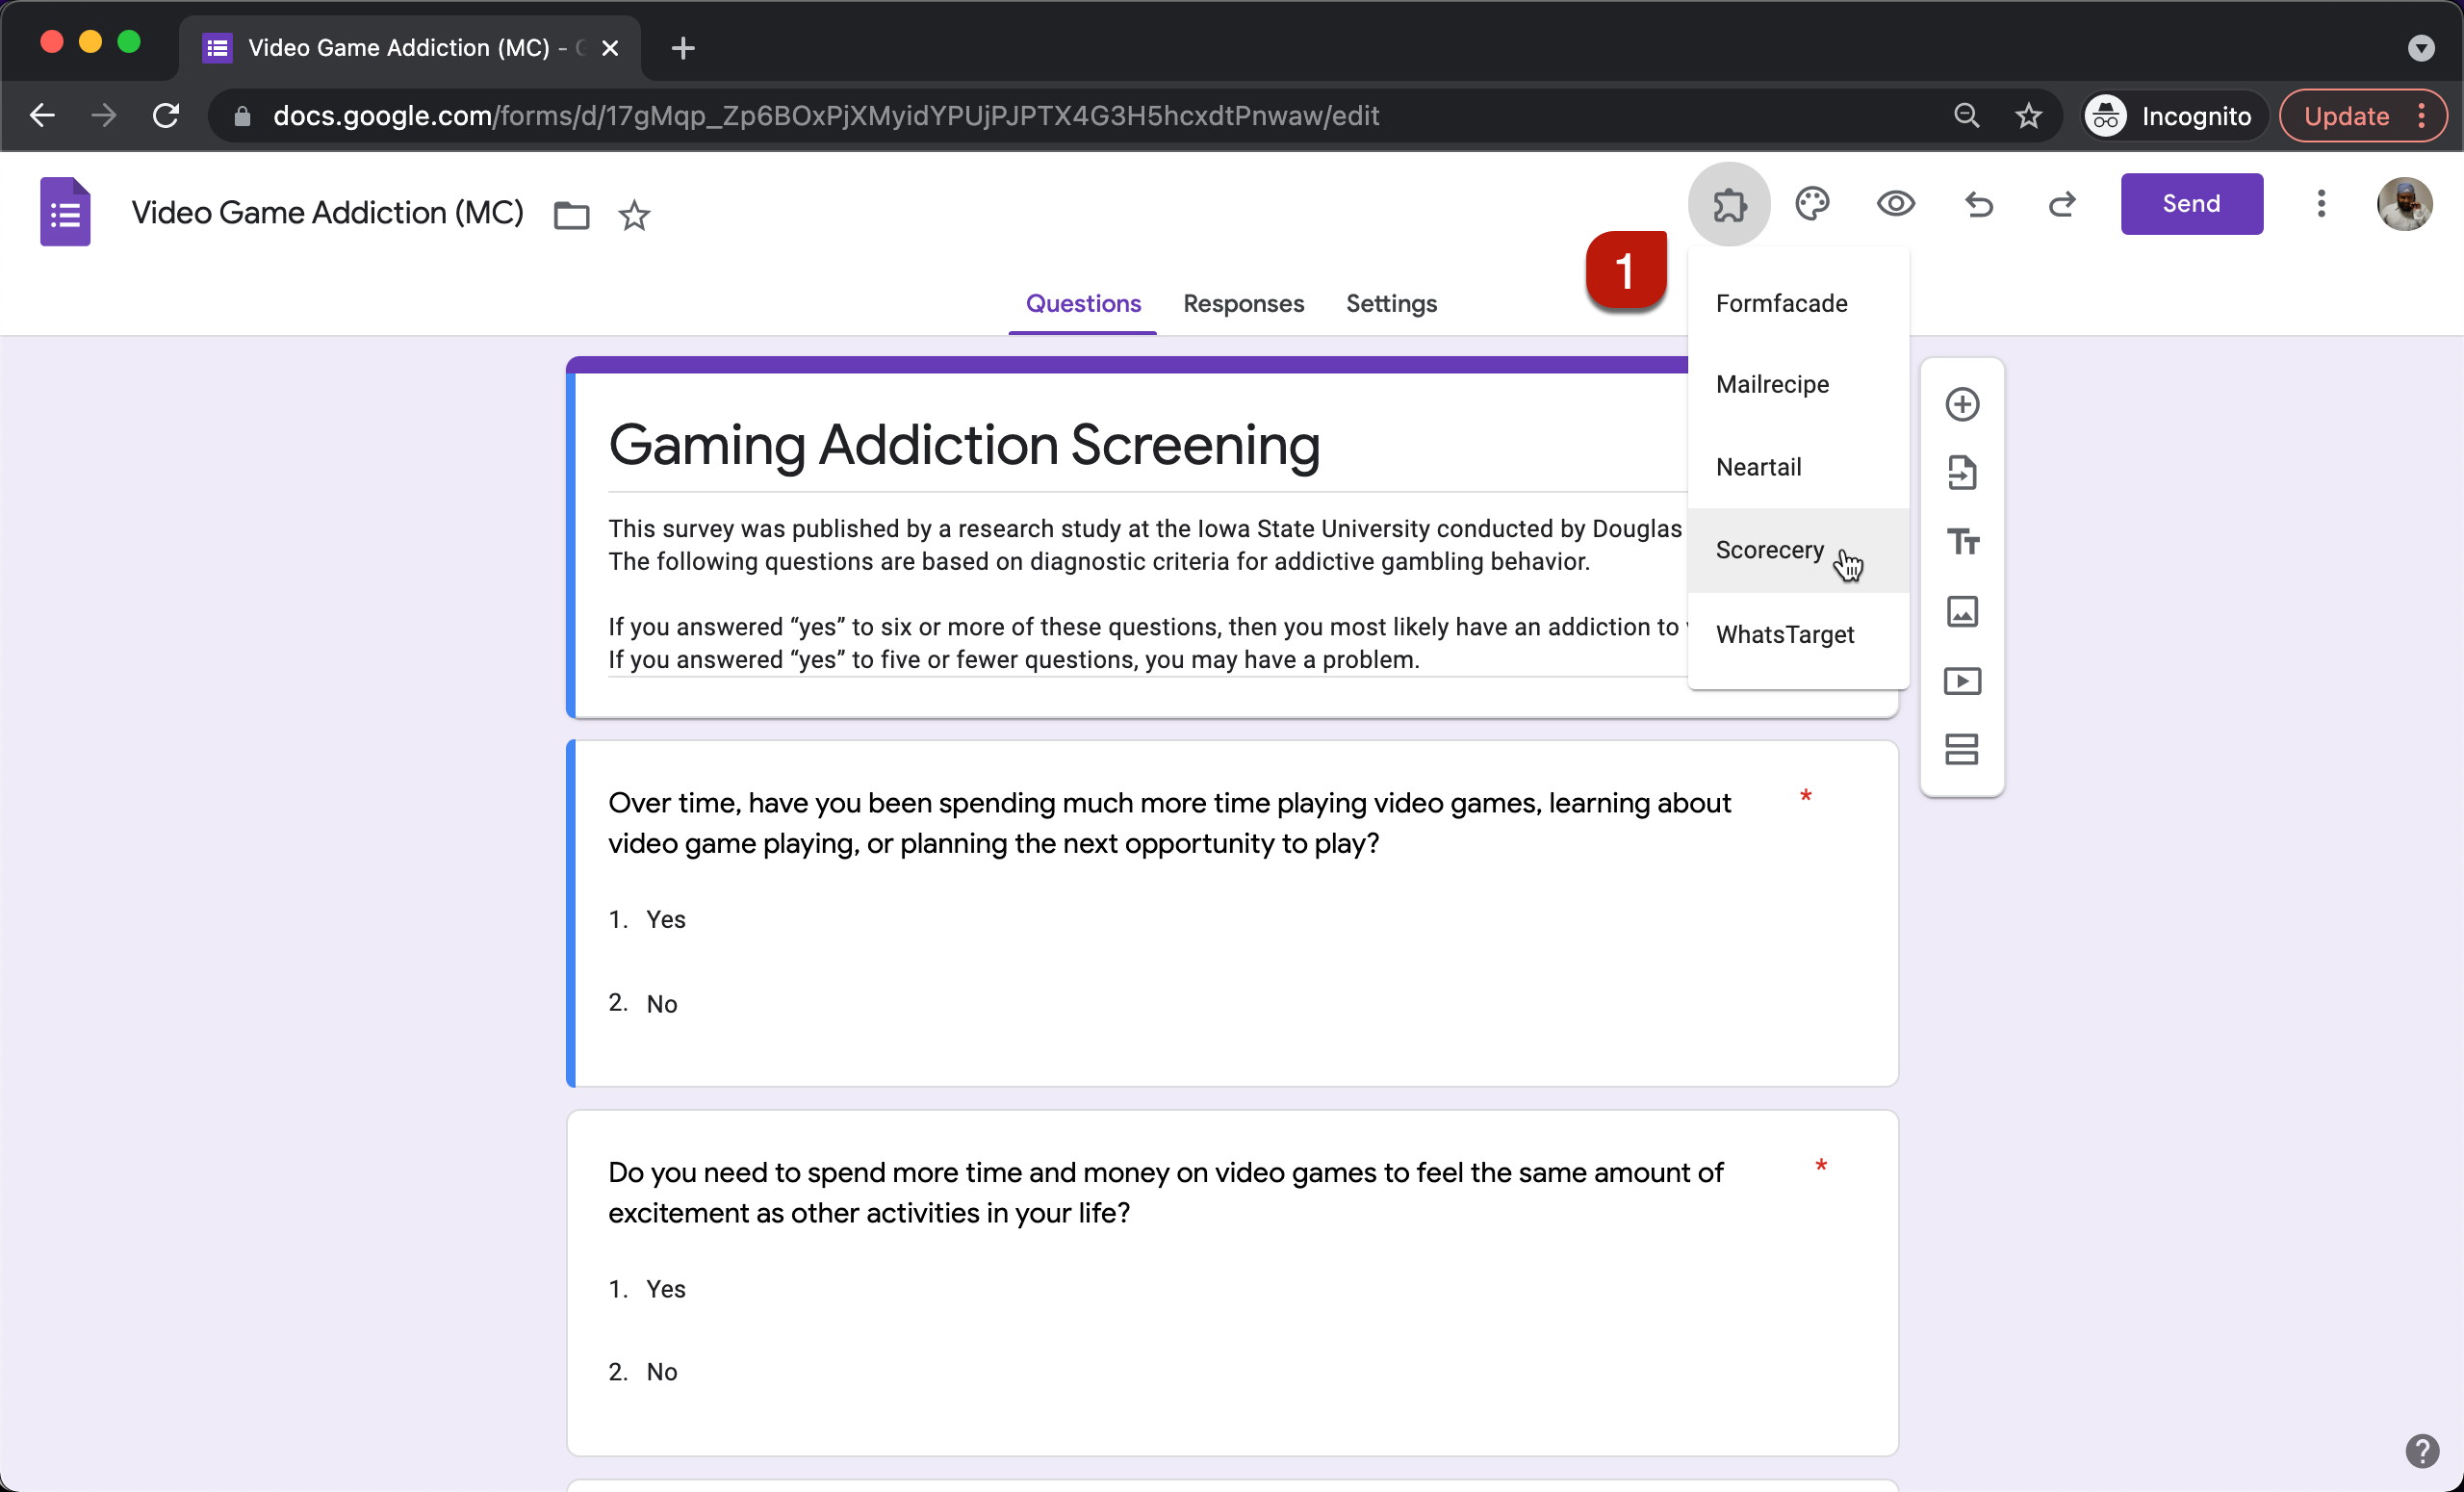Click the Gaming Addiction Screening title field
2464x1492 pixels.
[x=964, y=445]
